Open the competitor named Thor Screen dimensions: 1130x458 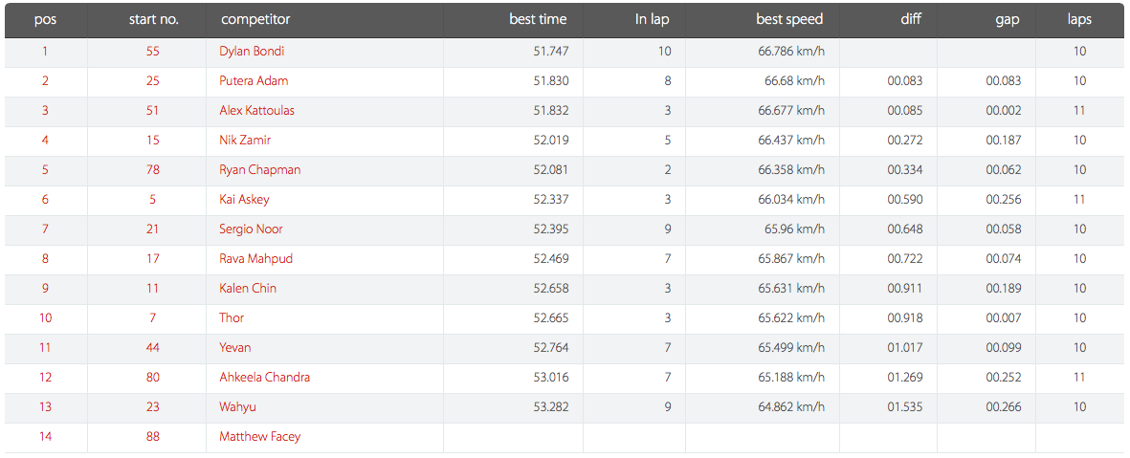click(233, 317)
